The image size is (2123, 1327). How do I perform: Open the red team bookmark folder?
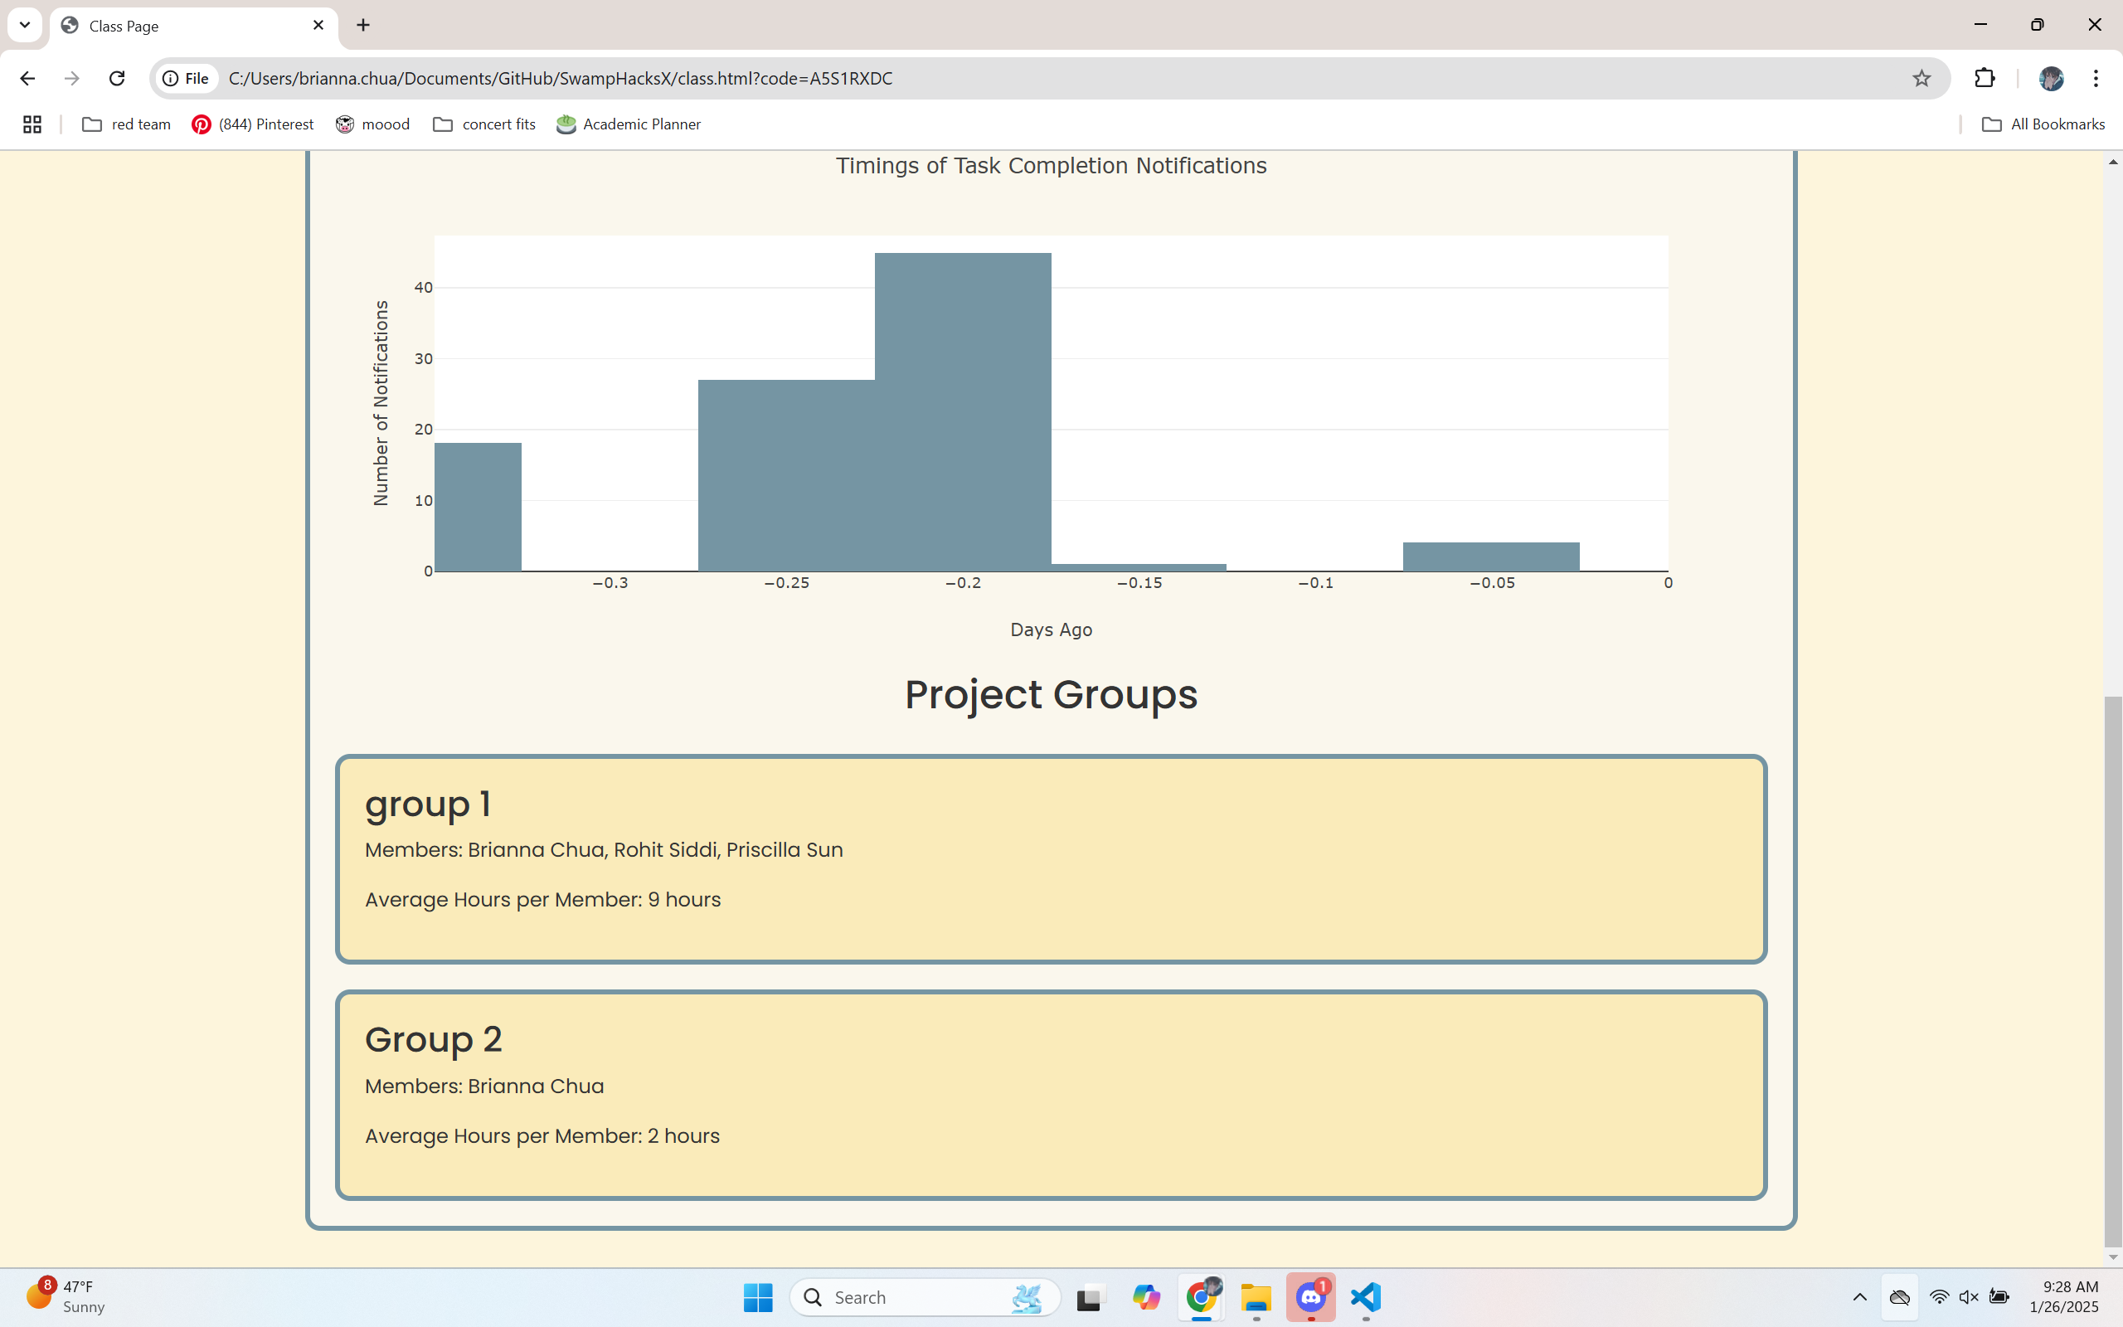tap(126, 124)
